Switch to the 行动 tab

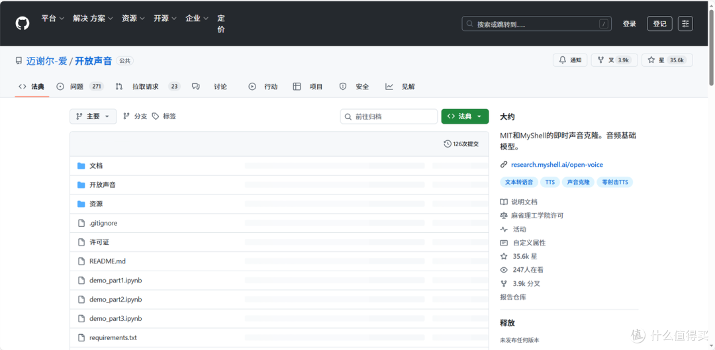[x=263, y=87]
